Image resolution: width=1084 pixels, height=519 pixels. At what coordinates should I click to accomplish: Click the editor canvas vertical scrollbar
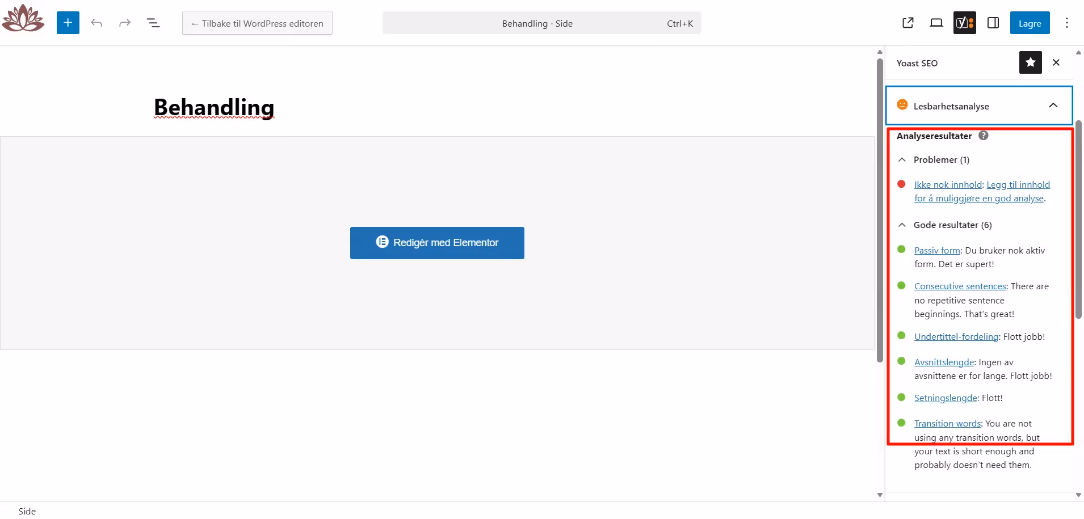tap(880, 210)
